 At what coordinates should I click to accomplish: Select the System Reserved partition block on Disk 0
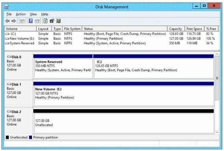[x=63, y=66]
